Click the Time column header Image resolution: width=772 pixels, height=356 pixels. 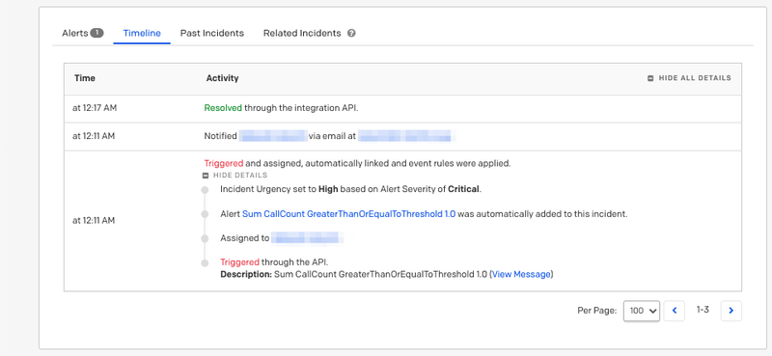click(85, 78)
